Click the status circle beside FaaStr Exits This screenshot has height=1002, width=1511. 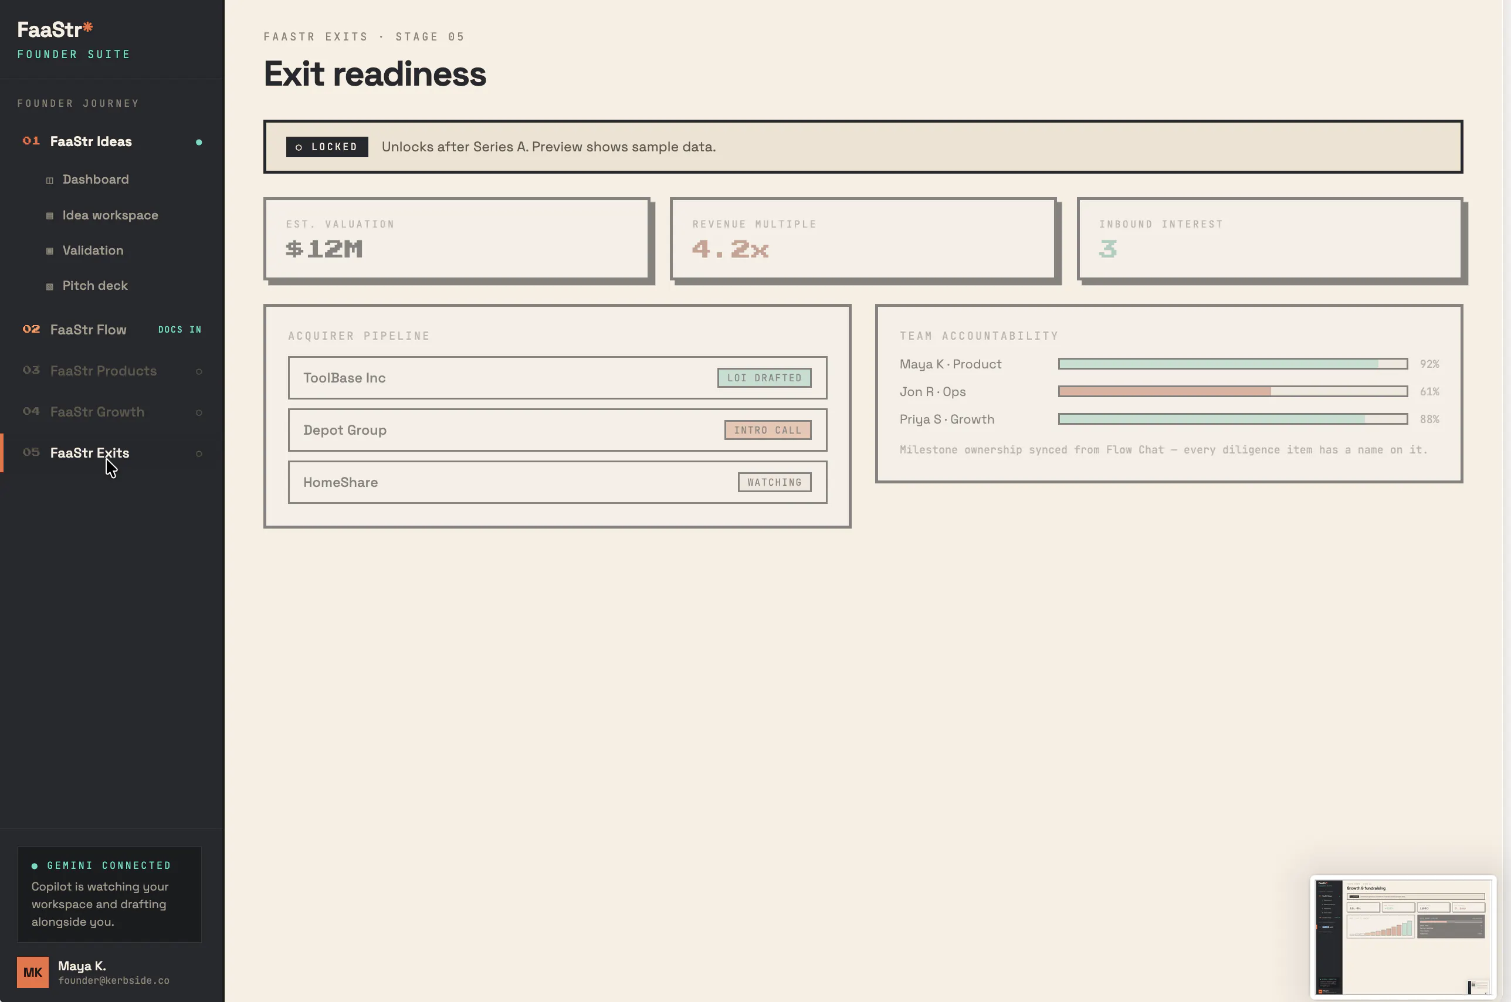tap(199, 453)
